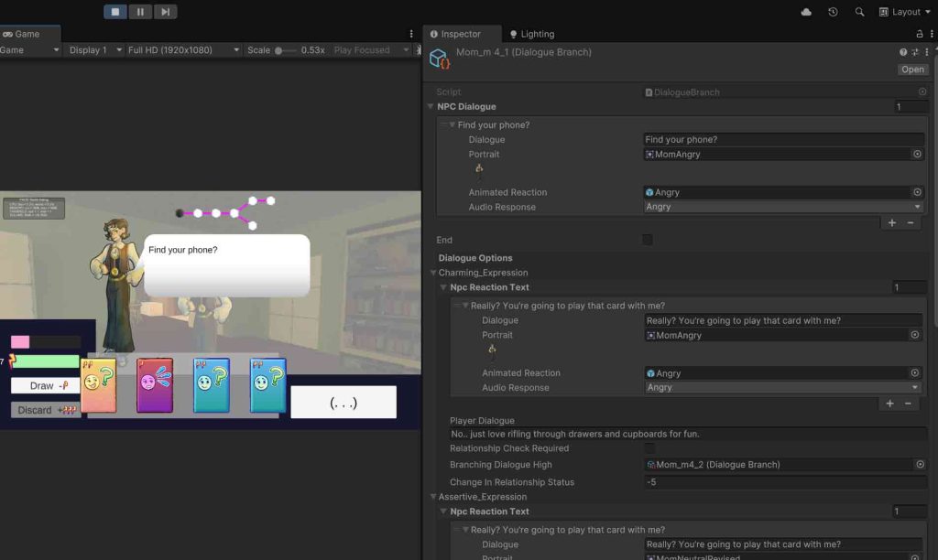Click the Mom_m 4_1 asset icon
Screen dimensions: 938x560
[x=439, y=59]
